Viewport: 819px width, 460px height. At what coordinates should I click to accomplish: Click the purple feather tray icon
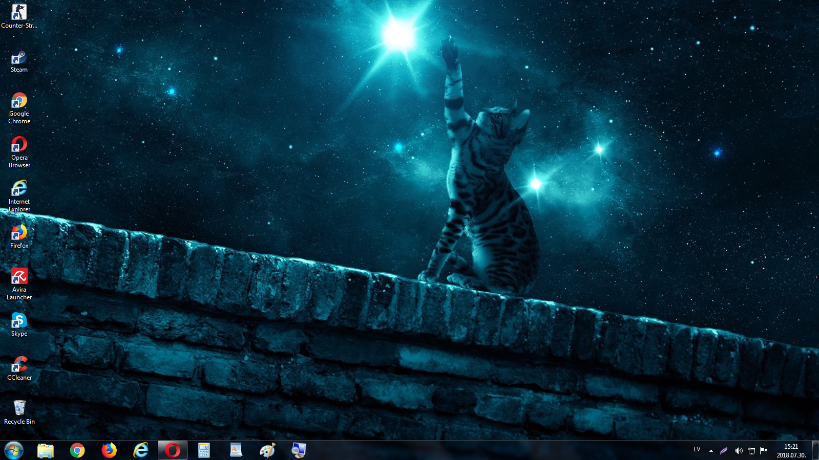[723, 451]
